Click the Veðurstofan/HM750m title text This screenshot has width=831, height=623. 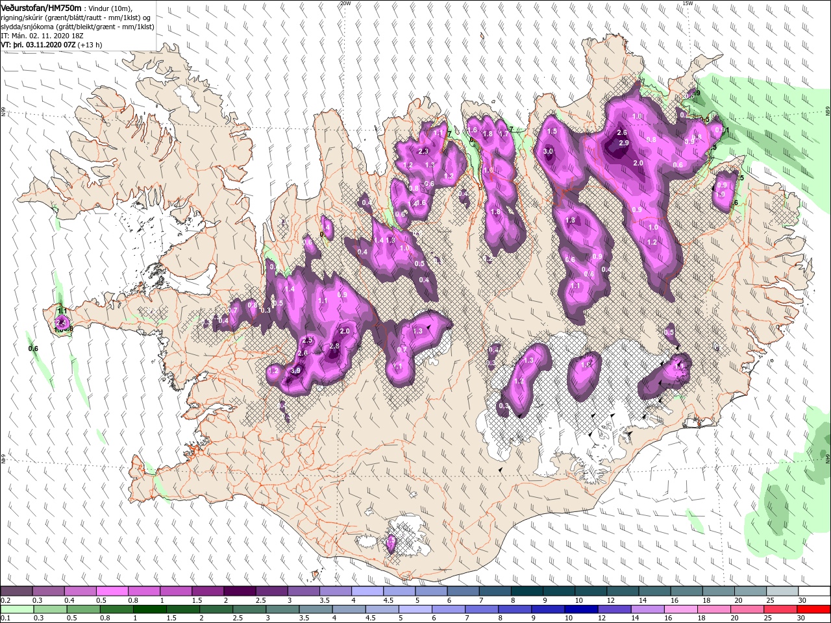42,7
